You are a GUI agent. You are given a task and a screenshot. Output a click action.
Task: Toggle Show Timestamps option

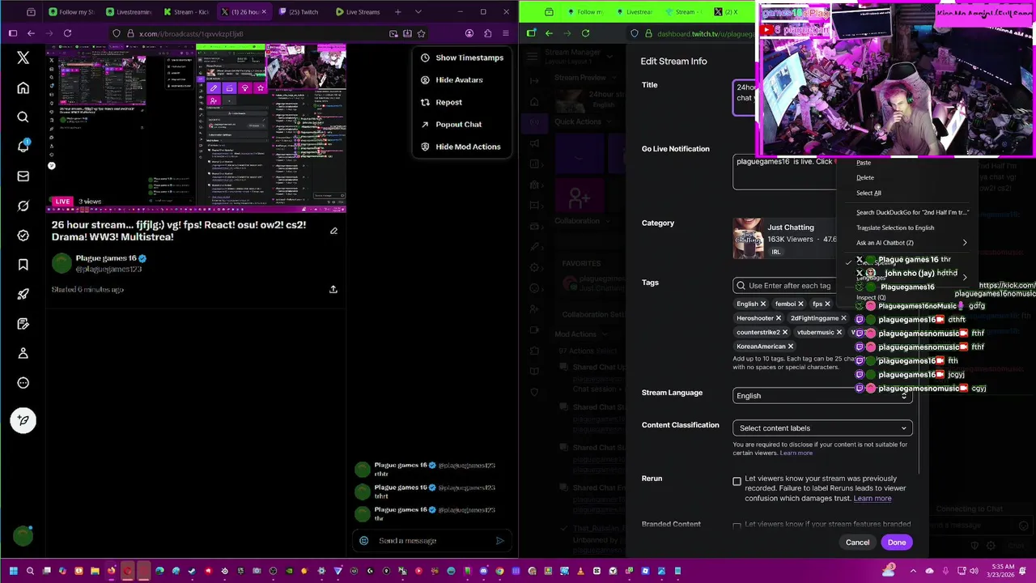pos(462,57)
